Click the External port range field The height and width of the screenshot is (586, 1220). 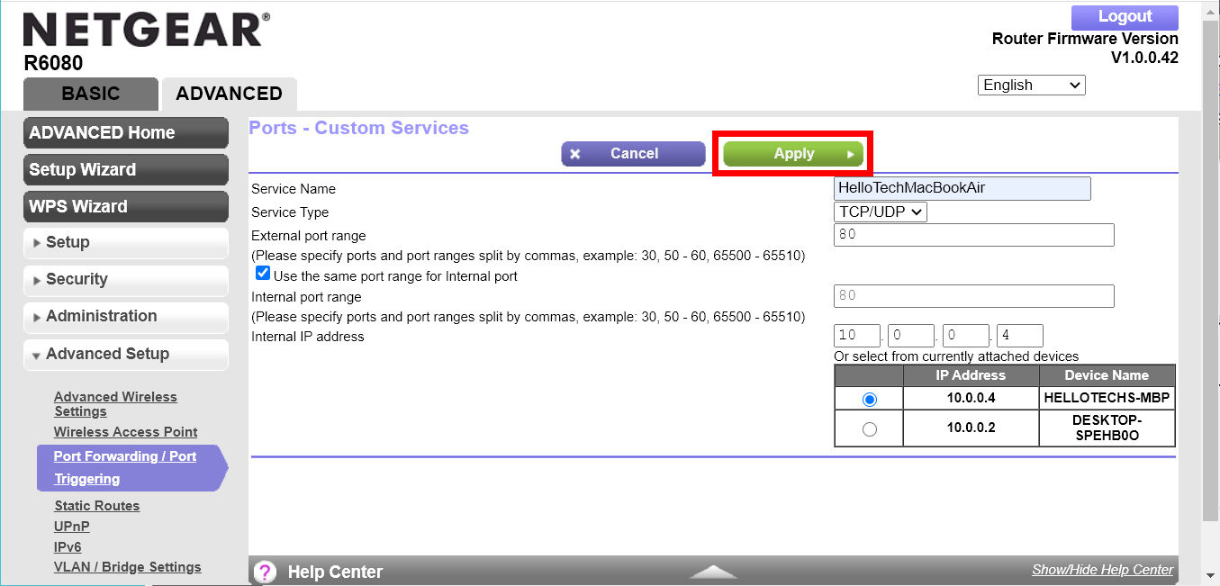click(974, 235)
